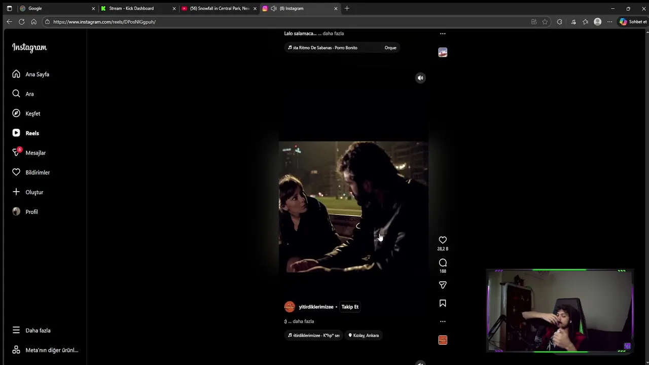This screenshot has height=365, width=649.
Task: Select Reels in the sidebar
Action: [x=26, y=133]
